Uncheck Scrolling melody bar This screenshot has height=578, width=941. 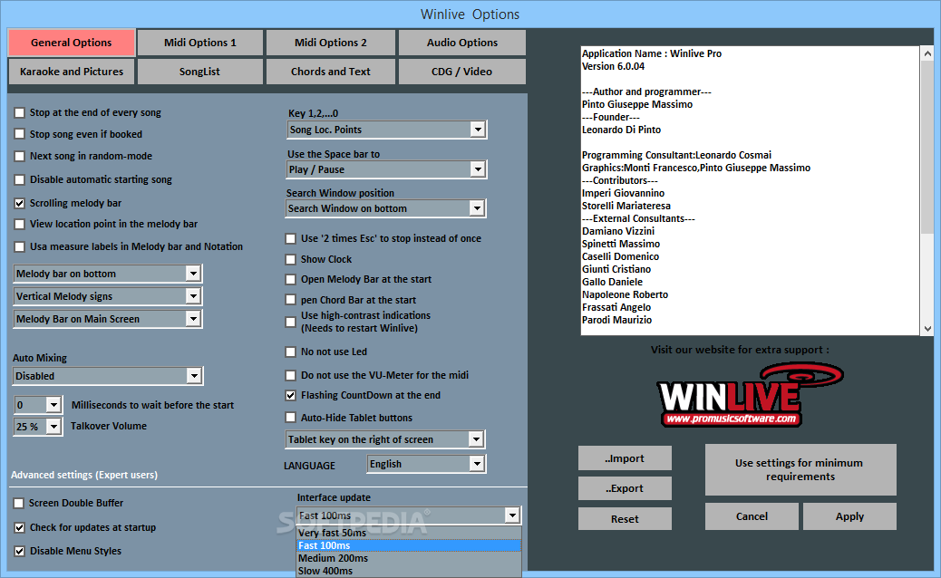(20, 203)
